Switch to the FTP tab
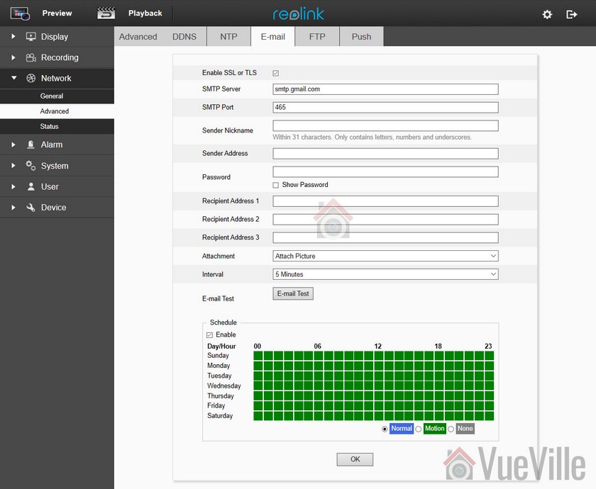This screenshot has height=489, width=596. (316, 36)
